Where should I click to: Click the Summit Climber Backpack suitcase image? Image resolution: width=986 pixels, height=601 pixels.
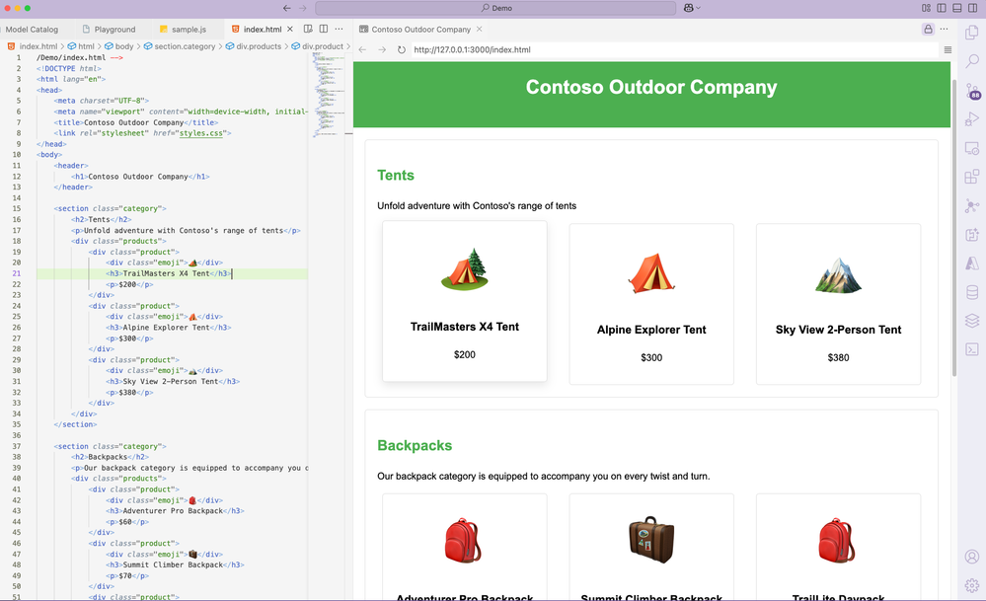(651, 540)
